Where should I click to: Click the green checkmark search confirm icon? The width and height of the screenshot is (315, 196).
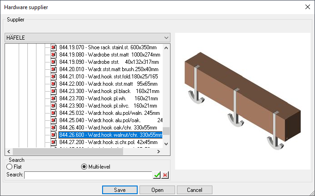pyautogui.click(x=157, y=175)
